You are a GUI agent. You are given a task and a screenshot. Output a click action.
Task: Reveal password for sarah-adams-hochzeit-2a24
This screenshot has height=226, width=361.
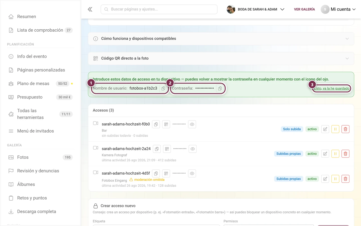(193, 149)
